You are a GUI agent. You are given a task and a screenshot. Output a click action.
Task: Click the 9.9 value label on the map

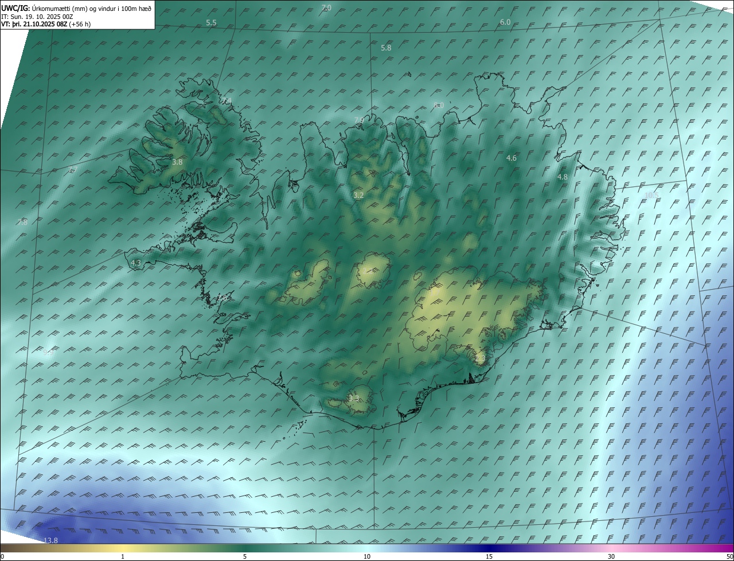(x=48, y=353)
